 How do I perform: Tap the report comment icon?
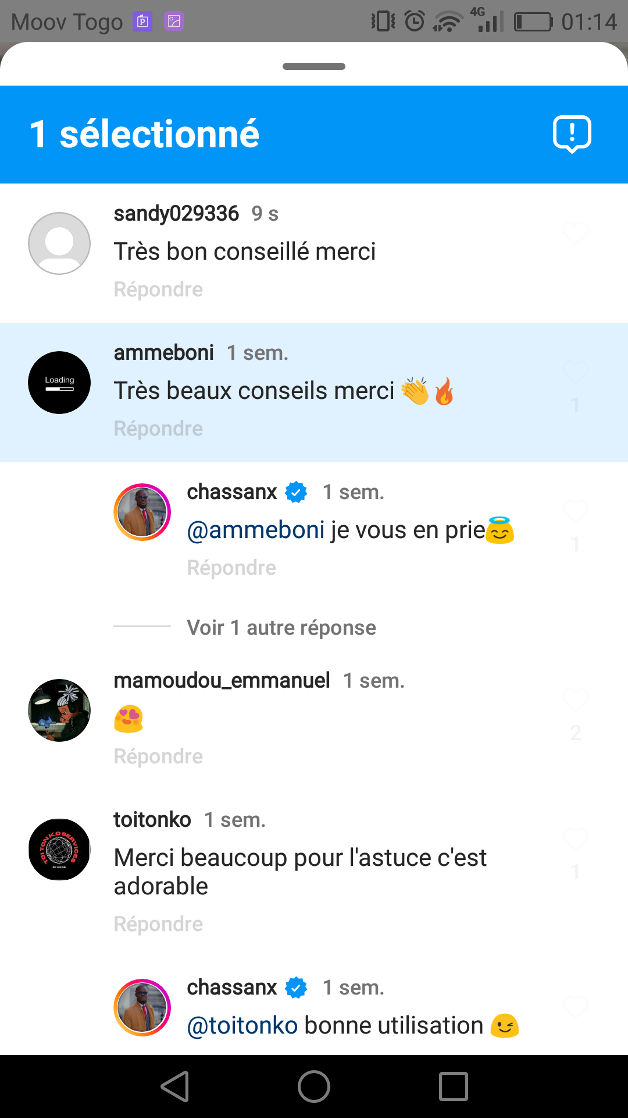572,134
